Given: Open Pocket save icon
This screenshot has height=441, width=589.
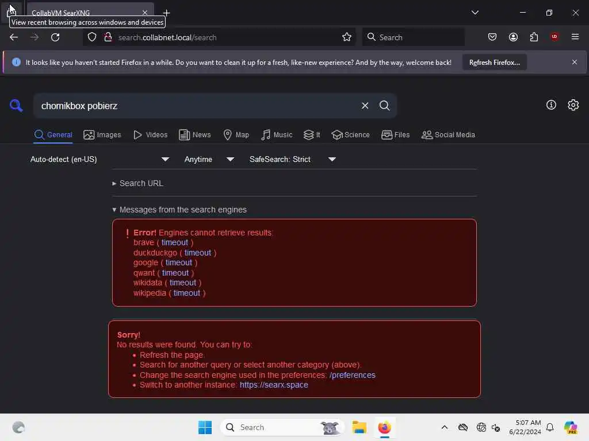Looking at the screenshot, I should tap(492, 37).
